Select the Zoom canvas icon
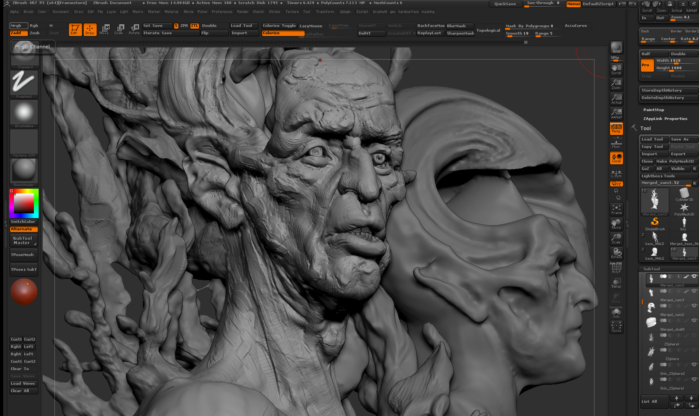Screen dimensions: 699x416 [x=616, y=84]
